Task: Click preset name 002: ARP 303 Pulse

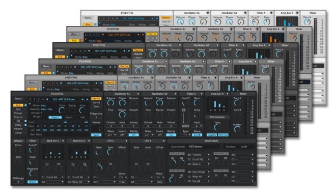Action: pos(64,99)
